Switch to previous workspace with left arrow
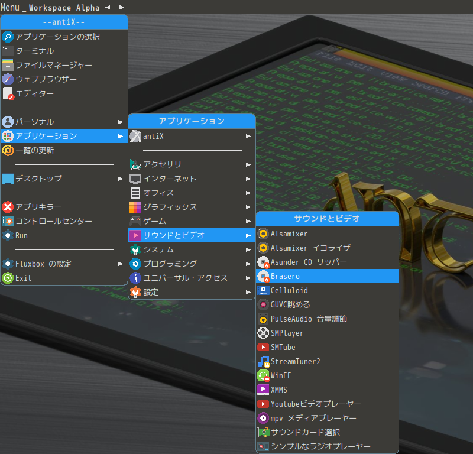 pyautogui.click(x=108, y=7)
